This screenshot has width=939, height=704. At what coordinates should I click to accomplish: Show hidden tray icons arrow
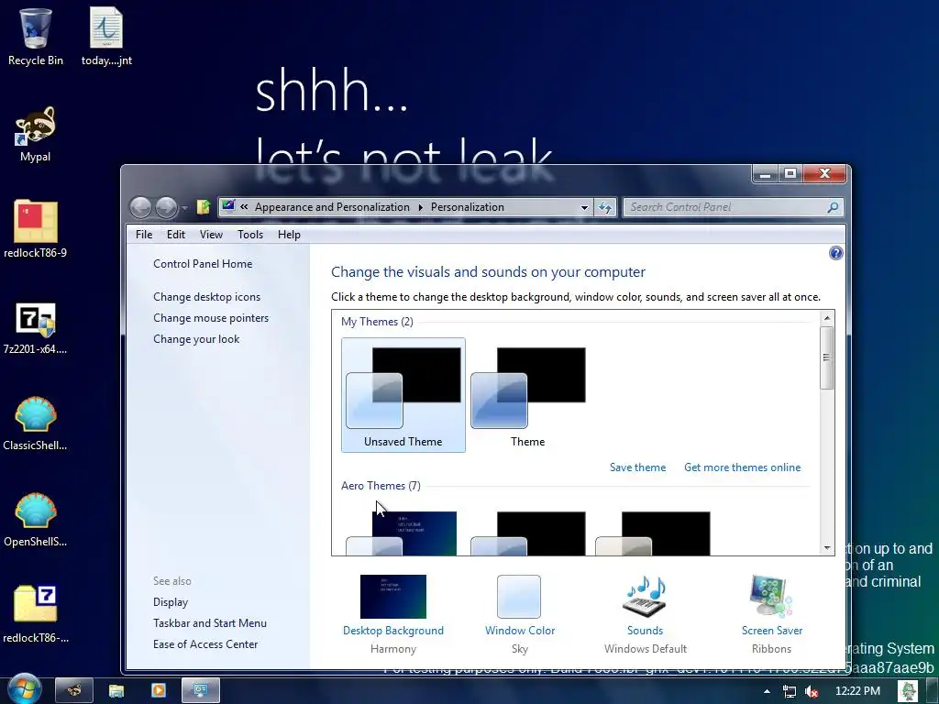[x=768, y=691]
